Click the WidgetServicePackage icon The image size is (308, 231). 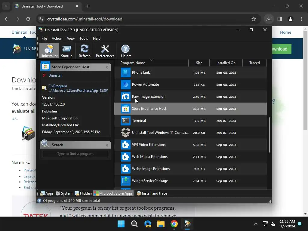click(125, 181)
